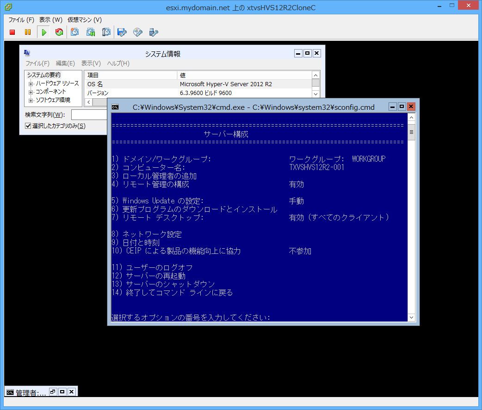Click option 6) 更新プログラムのダウンロードとインストール line
The image size is (482, 410).
pos(194,209)
